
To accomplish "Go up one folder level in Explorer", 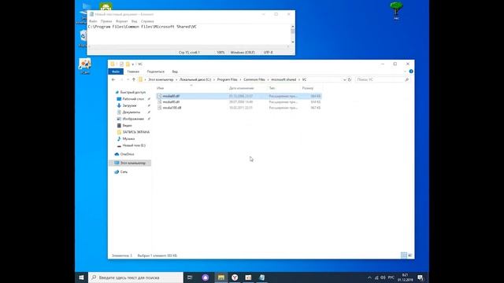I will [x=134, y=79].
